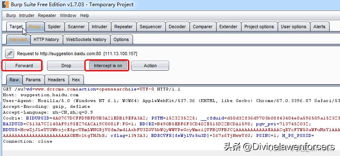Open the Burp menu

click(x=11, y=16)
